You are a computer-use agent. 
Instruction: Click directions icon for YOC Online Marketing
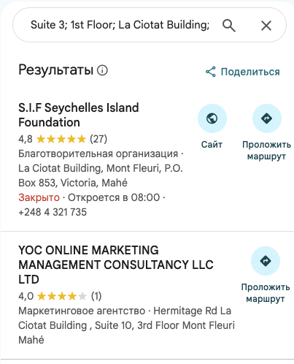(x=266, y=261)
